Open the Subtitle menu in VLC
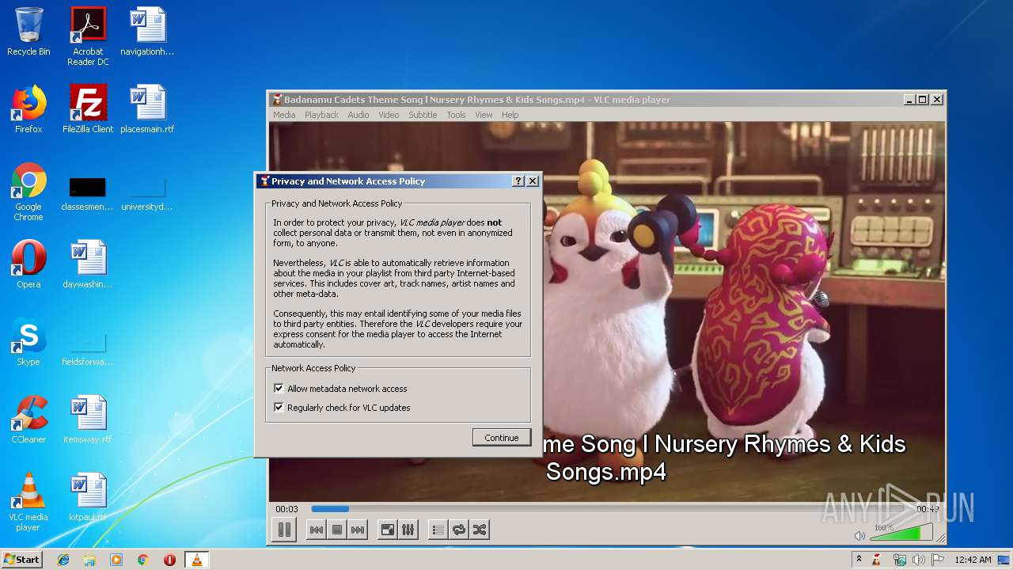 pyautogui.click(x=423, y=115)
